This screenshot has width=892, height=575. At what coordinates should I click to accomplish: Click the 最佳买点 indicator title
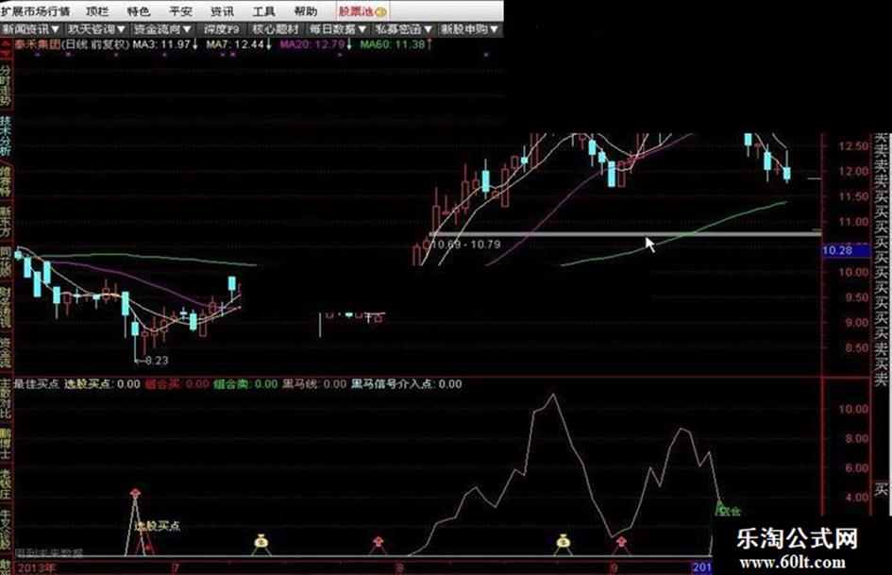[x=37, y=383]
